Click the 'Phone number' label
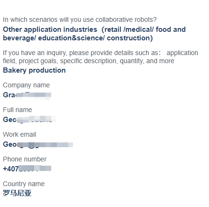The height and width of the screenshot is (207, 209). click(25, 160)
